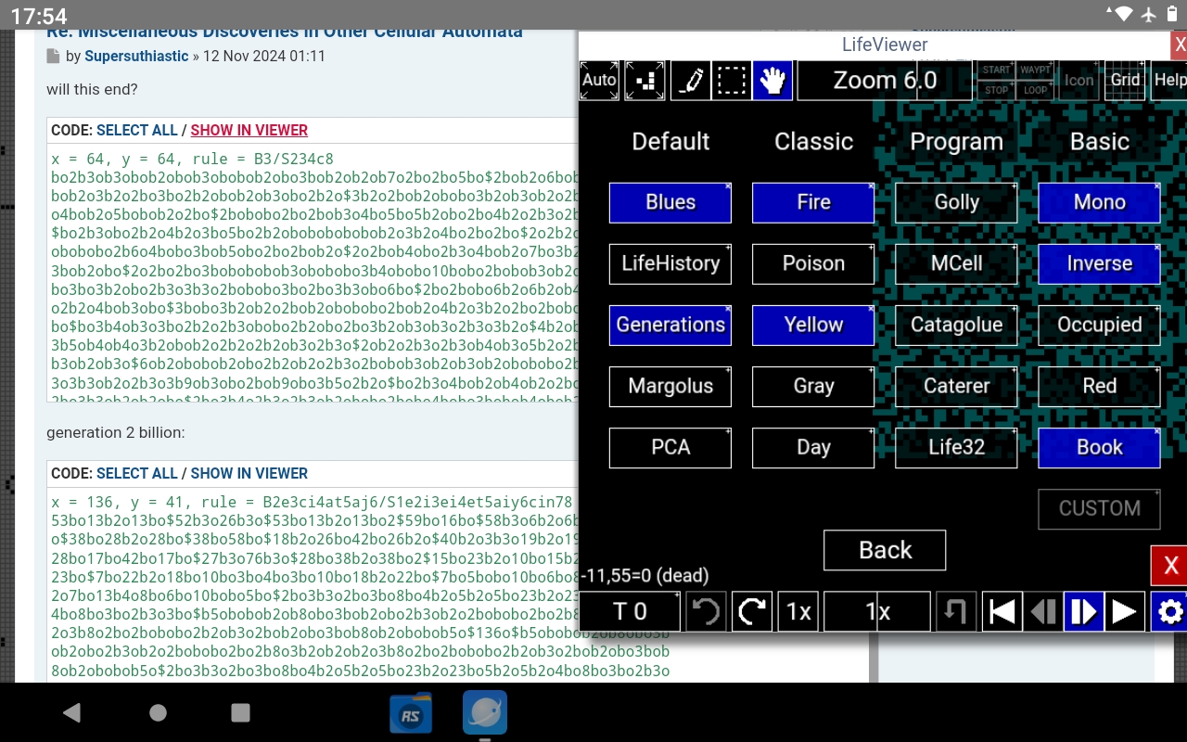Select the dashed-rectangle selection mode
Screen dimensions: 1187x742
point(732,81)
